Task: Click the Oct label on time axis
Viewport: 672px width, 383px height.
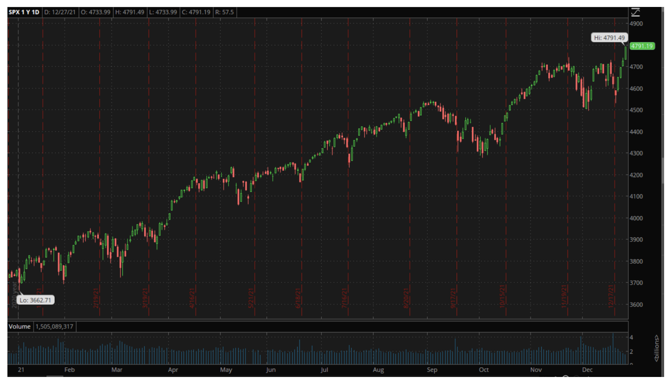Action: pyautogui.click(x=484, y=370)
